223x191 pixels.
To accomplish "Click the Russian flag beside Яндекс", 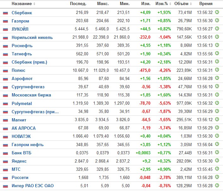I will pyautogui.click(x=5, y=162).
